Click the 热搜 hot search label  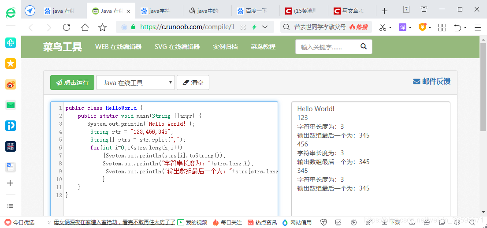coord(358,27)
